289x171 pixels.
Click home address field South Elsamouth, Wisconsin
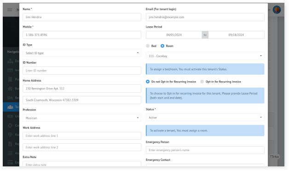[x=82, y=100]
